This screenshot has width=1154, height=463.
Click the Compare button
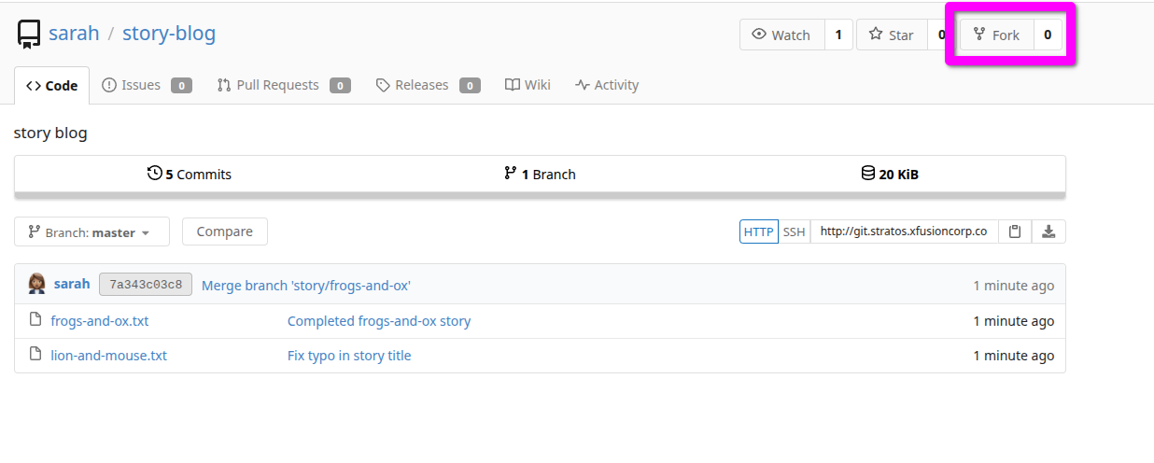[225, 231]
